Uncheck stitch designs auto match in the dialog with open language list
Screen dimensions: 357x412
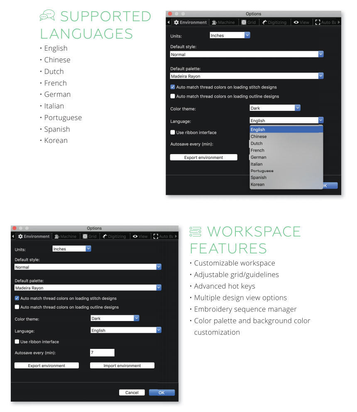173,87
